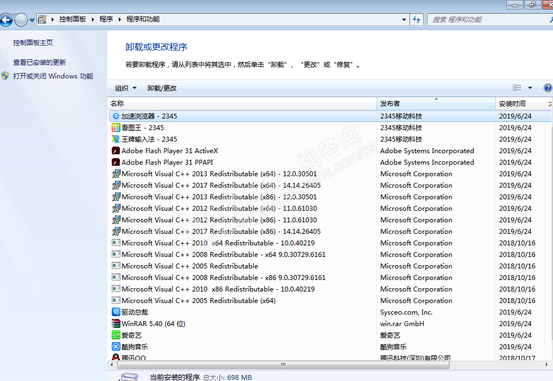Select the 看图王 - 2345 icon
The height and width of the screenshot is (381, 553).
coord(116,128)
